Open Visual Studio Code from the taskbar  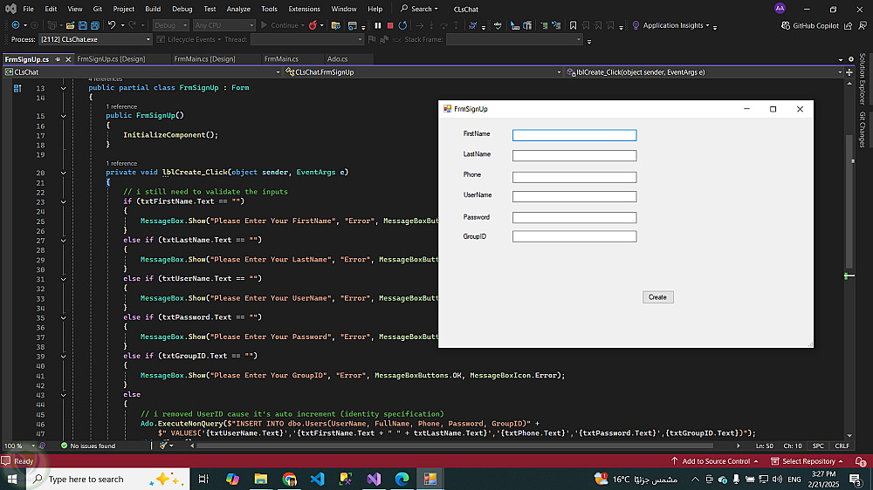(317, 479)
